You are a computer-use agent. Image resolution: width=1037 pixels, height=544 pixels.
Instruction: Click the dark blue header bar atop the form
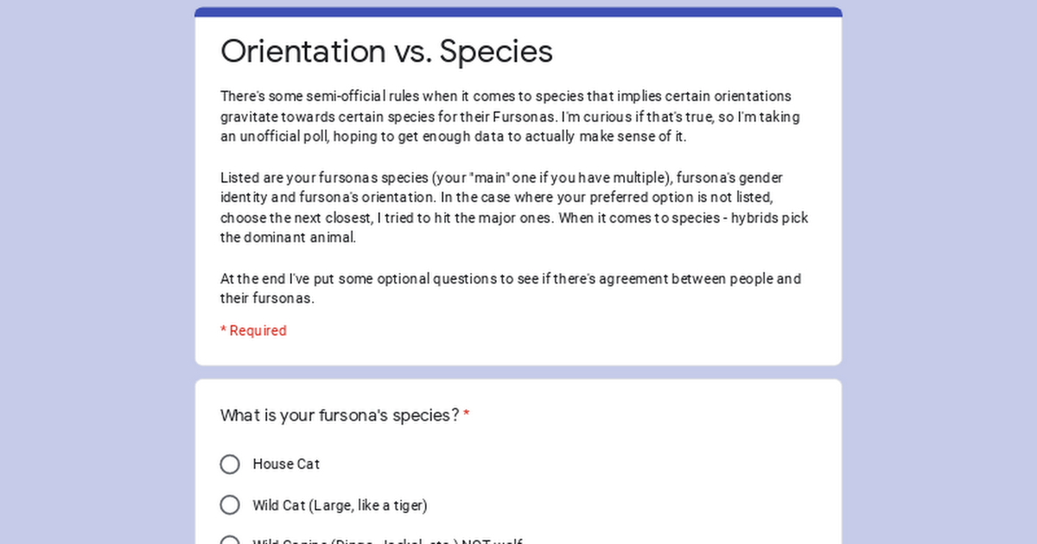(518, 12)
